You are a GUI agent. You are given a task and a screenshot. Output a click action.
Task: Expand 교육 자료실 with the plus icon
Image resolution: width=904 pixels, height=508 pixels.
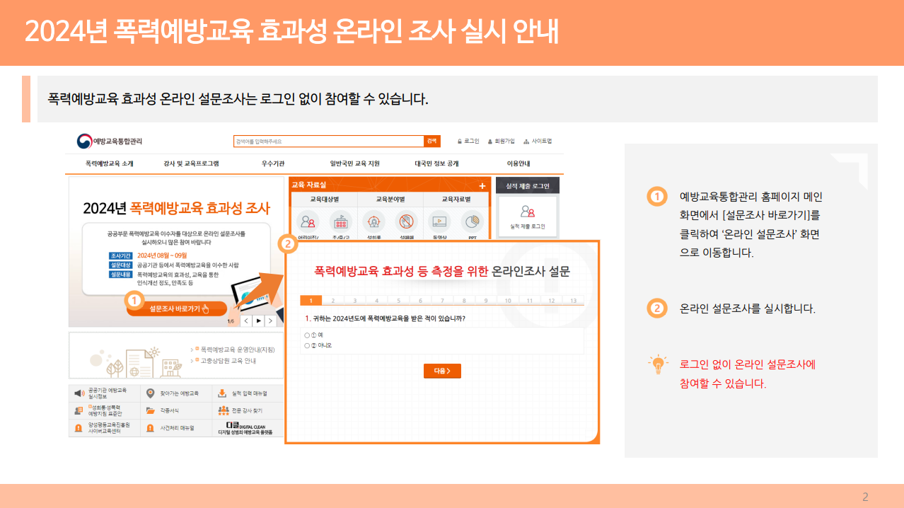[x=482, y=185]
